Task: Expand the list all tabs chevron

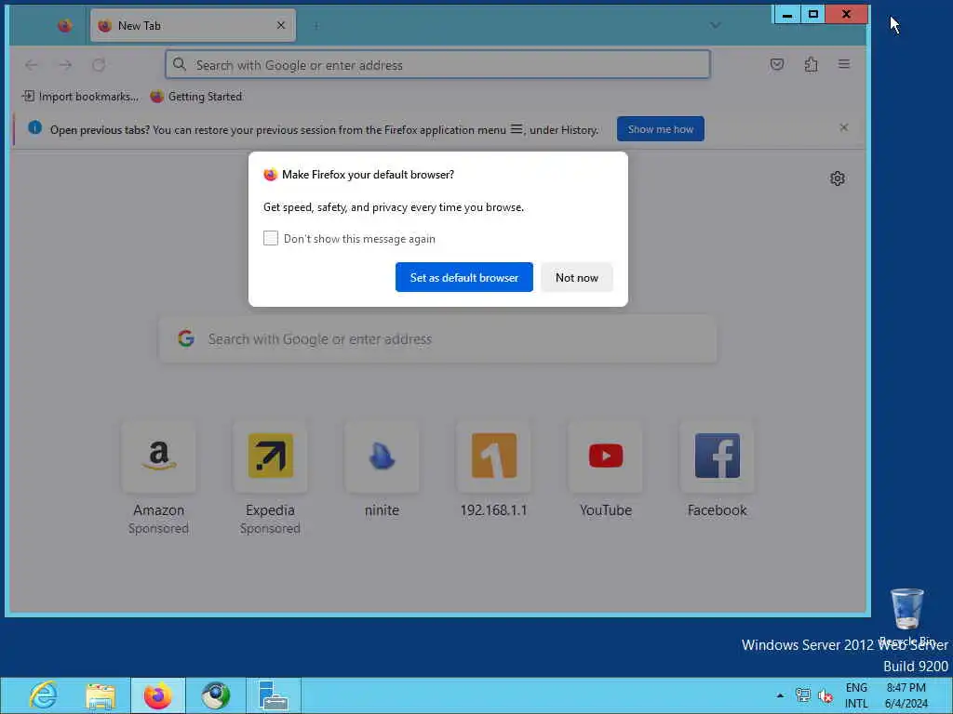Action: [x=716, y=25]
